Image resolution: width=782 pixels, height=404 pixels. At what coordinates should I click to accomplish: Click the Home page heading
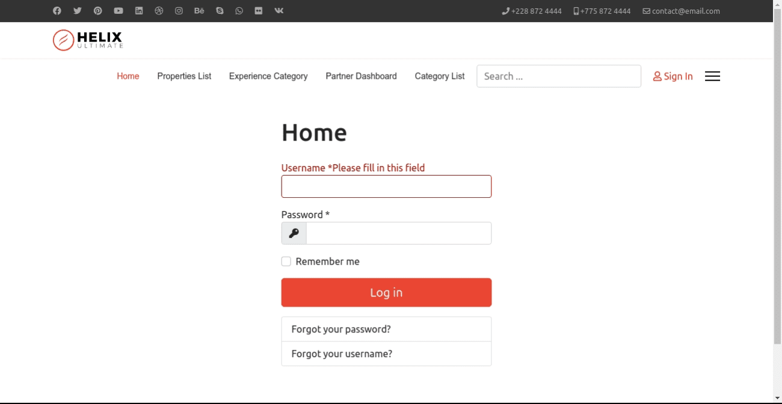pyautogui.click(x=314, y=132)
